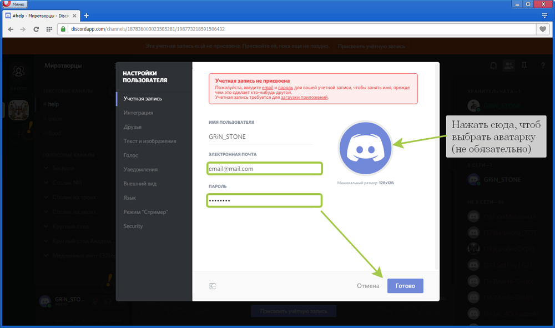Screen dimensions: 555x328
Task: Toggle the headphones deafen icon
Action: [108, 301]
